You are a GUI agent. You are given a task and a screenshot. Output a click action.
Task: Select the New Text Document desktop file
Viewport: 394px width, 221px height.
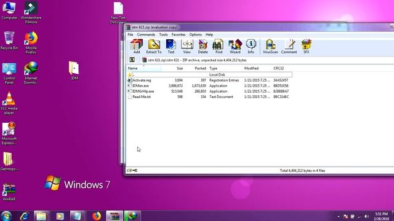pos(118,12)
